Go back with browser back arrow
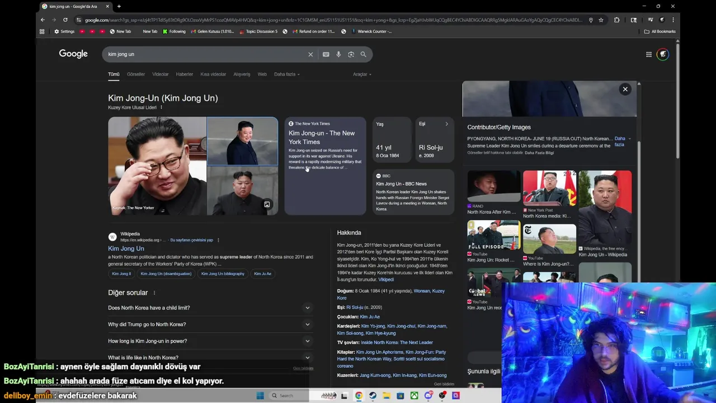Viewport: 716px width, 403px height. tap(43, 20)
